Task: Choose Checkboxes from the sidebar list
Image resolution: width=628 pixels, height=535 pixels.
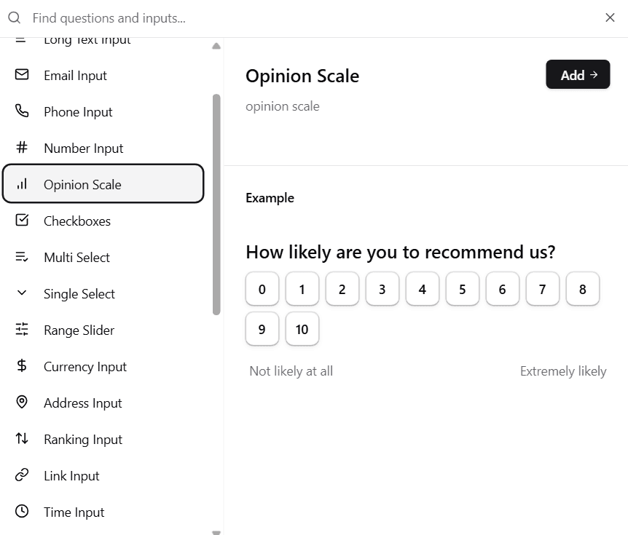Action: [x=77, y=221]
